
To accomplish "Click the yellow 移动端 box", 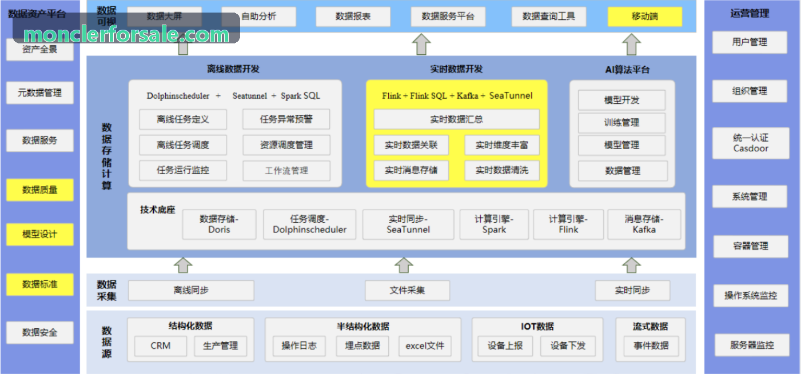I will (x=645, y=17).
